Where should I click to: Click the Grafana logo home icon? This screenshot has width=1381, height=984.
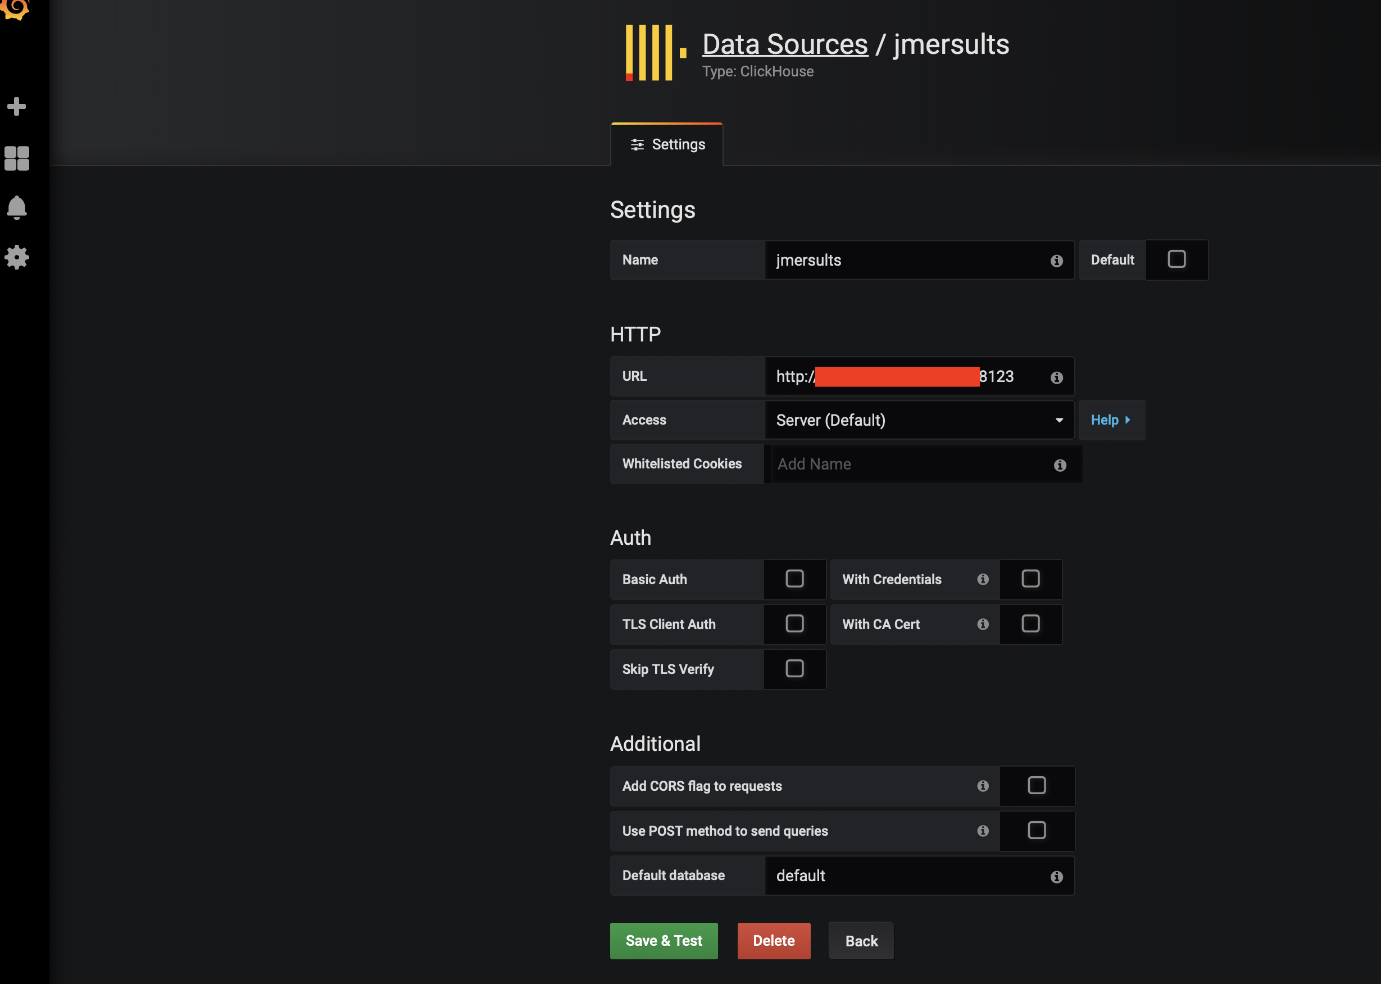(15, 7)
